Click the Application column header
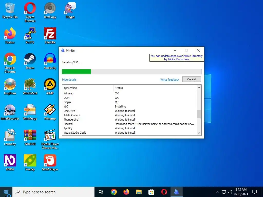Image resolution: width=263 pixels, height=197 pixels. 88,88
